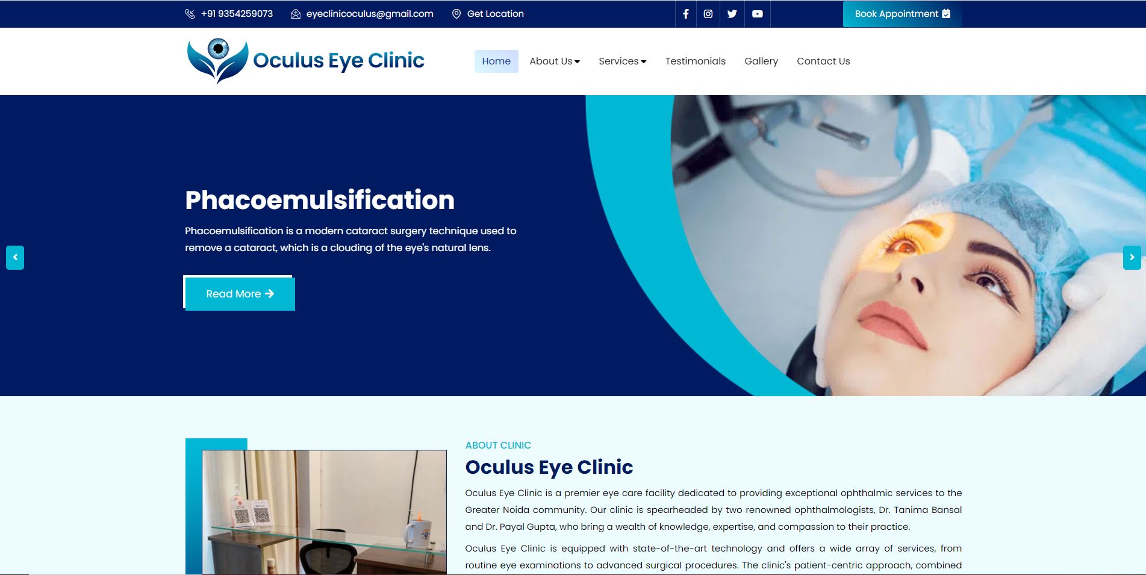
Task: Select the Home menu item
Action: (496, 61)
